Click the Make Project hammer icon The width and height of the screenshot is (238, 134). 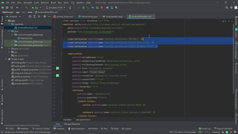point(26,7)
